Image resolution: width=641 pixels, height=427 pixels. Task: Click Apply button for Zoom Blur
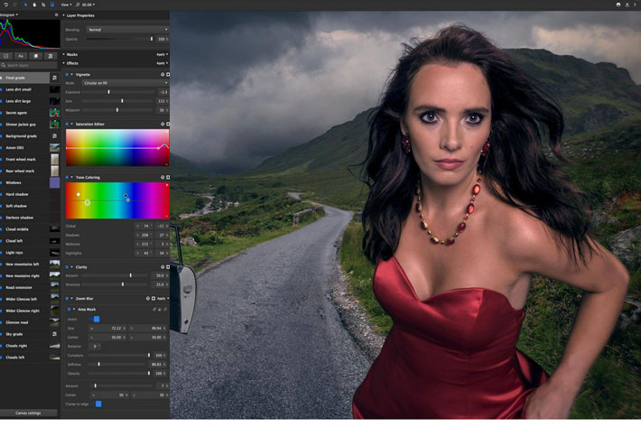pyautogui.click(x=163, y=298)
